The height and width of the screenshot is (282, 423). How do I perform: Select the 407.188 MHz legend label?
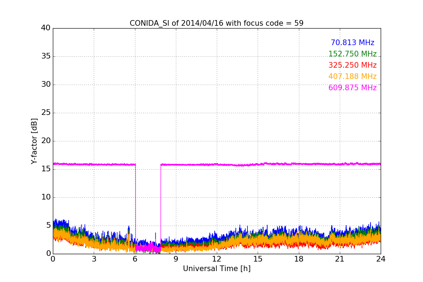coord(352,76)
